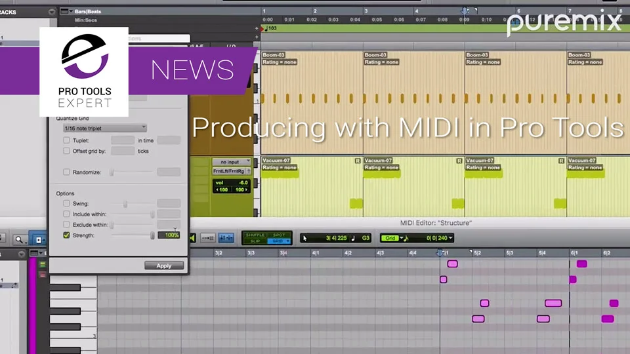The height and width of the screenshot is (354, 630).
Task: Open the Grid mode dropdown arrow
Action: [x=287, y=241]
